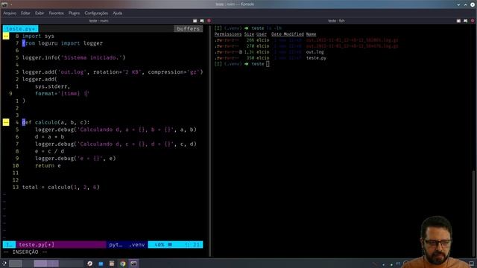Click the yellow fold marker beside def calculo
This screenshot has height=268, width=477.
(6, 122)
